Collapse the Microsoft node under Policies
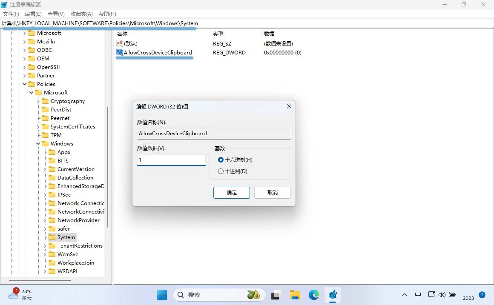This screenshot has height=305, width=494. pyautogui.click(x=31, y=93)
